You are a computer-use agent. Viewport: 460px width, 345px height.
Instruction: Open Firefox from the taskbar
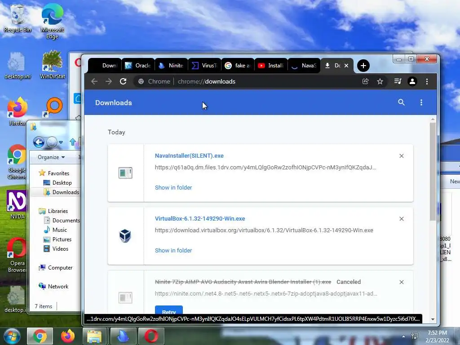(68, 336)
